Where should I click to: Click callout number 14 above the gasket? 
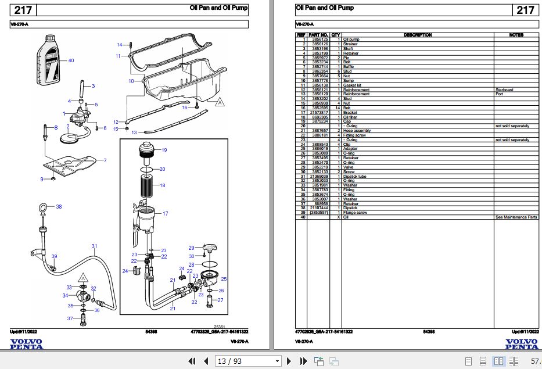click(x=120, y=45)
